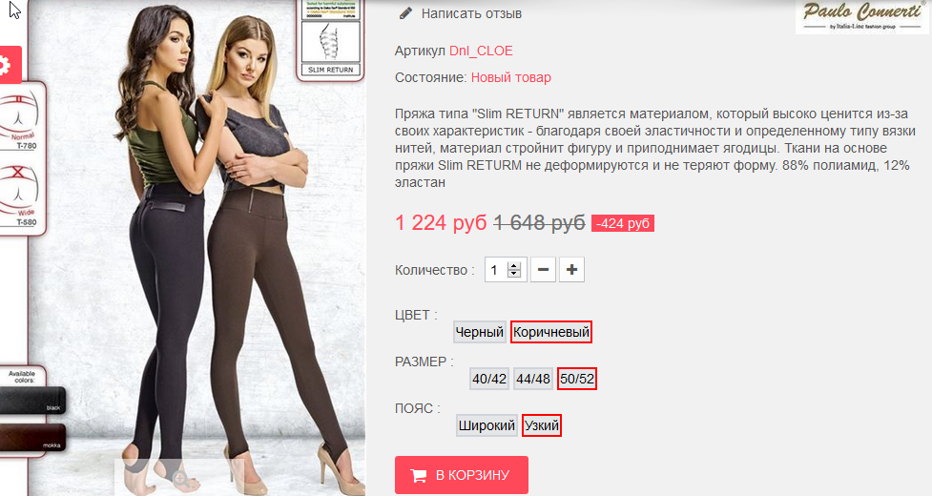Choose size 50/52
This screenshot has height=496, width=932.
577,379
